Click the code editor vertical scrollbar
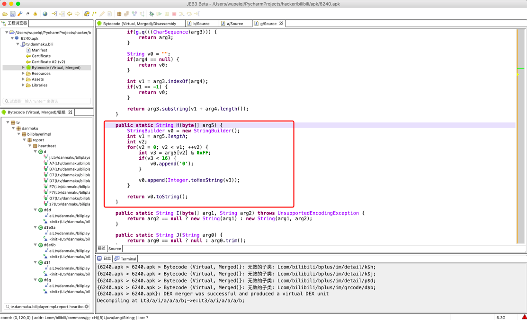Screen dimensions: 527x320 pyautogui.click(x=521, y=136)
